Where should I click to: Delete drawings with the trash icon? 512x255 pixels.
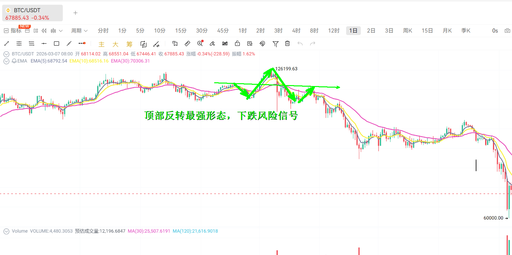point(287,43)
